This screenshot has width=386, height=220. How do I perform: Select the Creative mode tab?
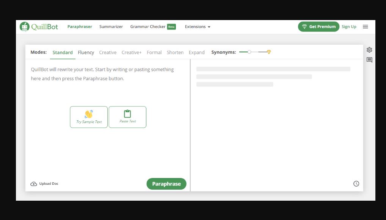click(x=108, y=52)
